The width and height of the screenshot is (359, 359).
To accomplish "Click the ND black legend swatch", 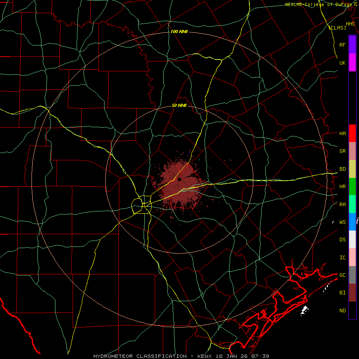I will [x=352, y=310].
